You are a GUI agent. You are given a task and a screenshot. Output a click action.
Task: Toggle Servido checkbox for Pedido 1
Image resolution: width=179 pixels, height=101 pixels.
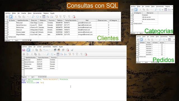162,47
